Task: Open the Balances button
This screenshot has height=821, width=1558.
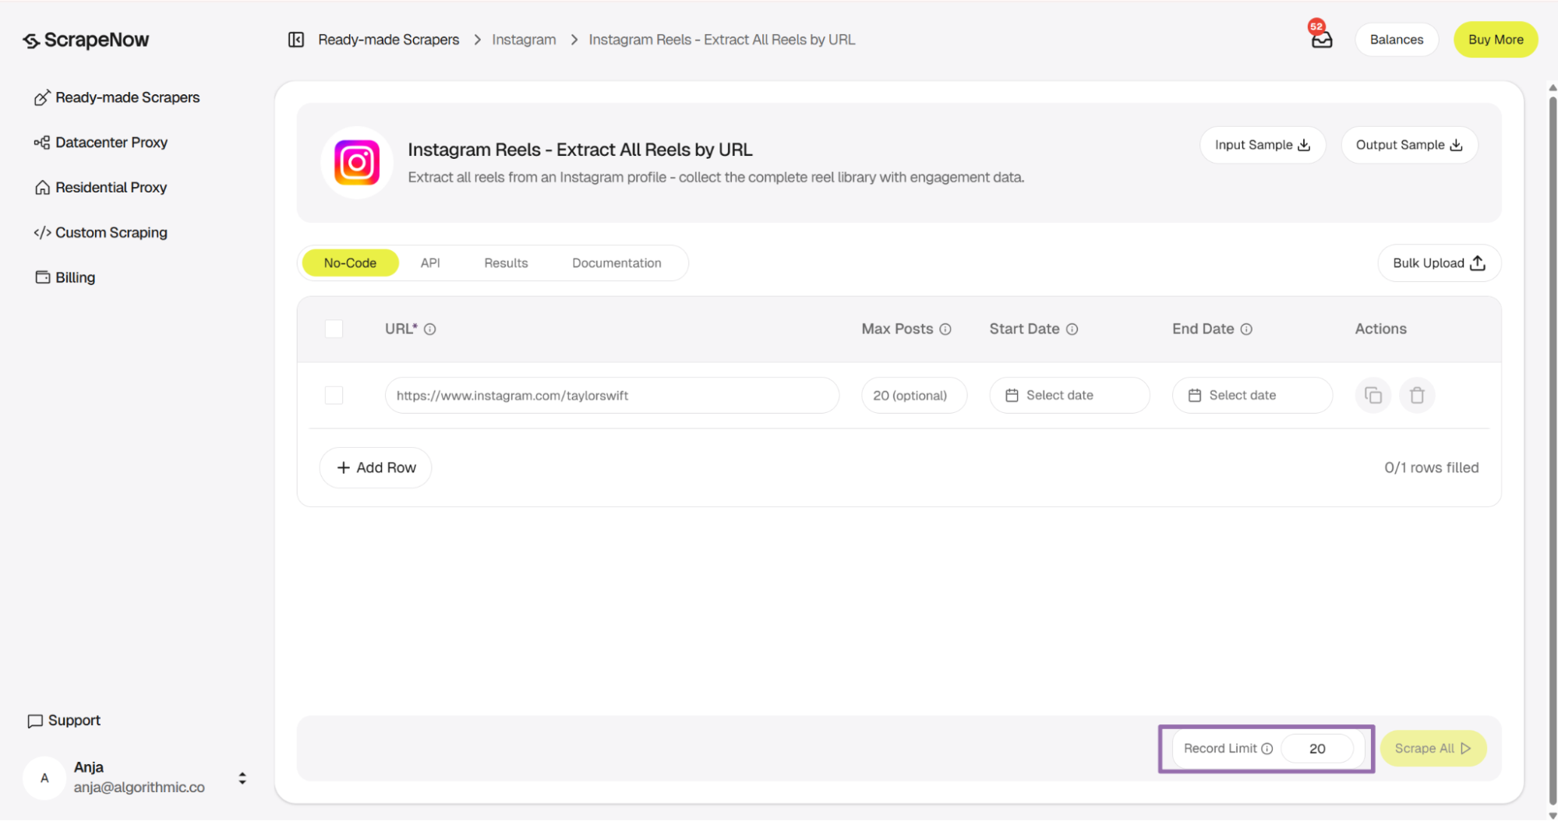Action: click(x=1397, y=40)
